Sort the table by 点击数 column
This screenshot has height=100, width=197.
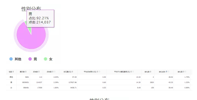coord(39,72)
